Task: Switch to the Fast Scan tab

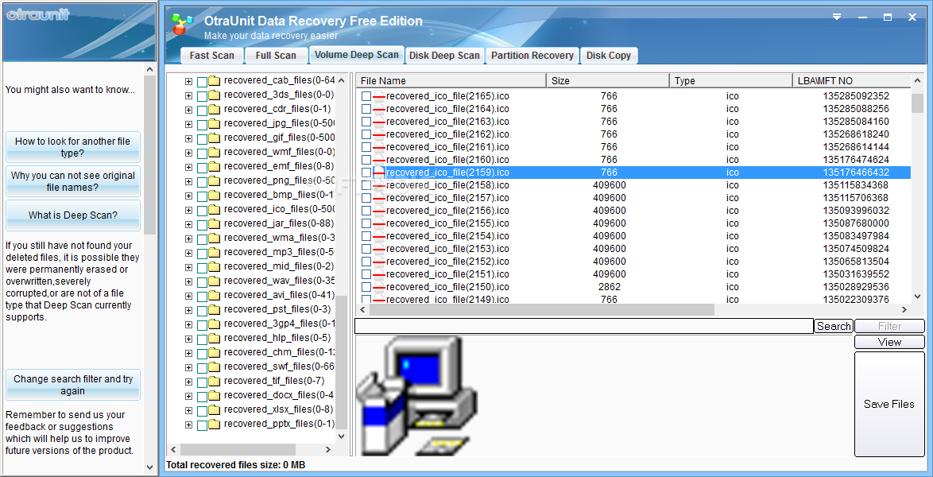Action: pyautogui.click(x=212, y=56)
